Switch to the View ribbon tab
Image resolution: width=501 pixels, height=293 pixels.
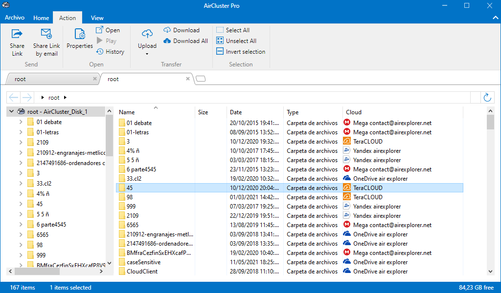click(x=97, y=18)
